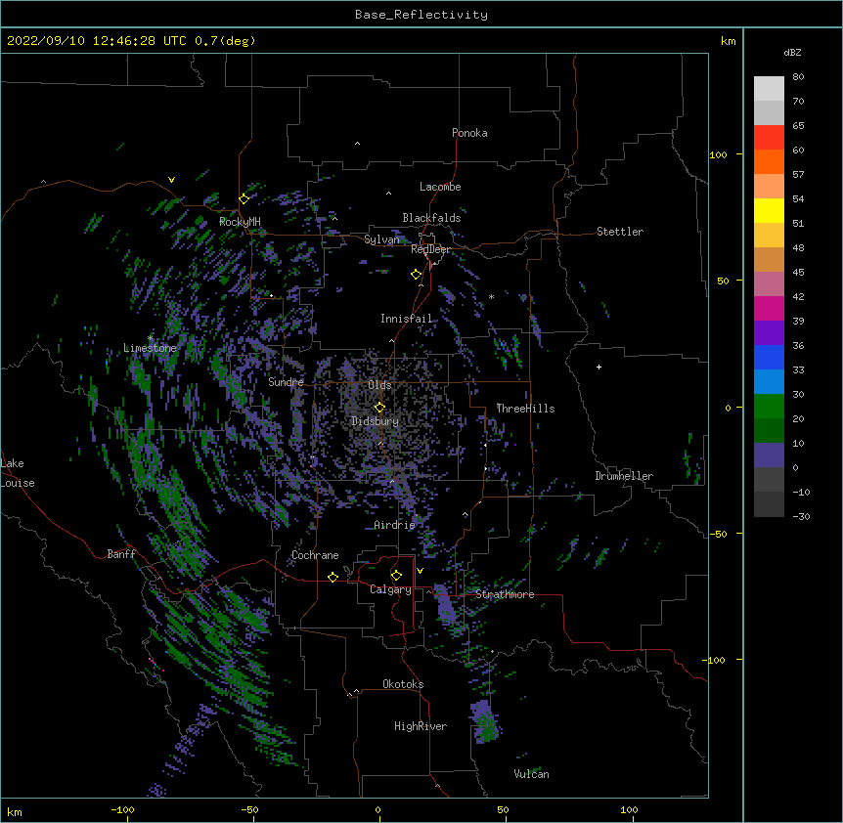
Task: Click the Lake Louise label
Action: tap(18, 473)
